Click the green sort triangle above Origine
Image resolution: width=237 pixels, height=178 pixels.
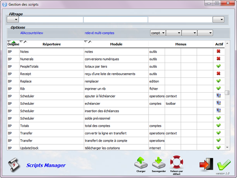coord(13,42)
